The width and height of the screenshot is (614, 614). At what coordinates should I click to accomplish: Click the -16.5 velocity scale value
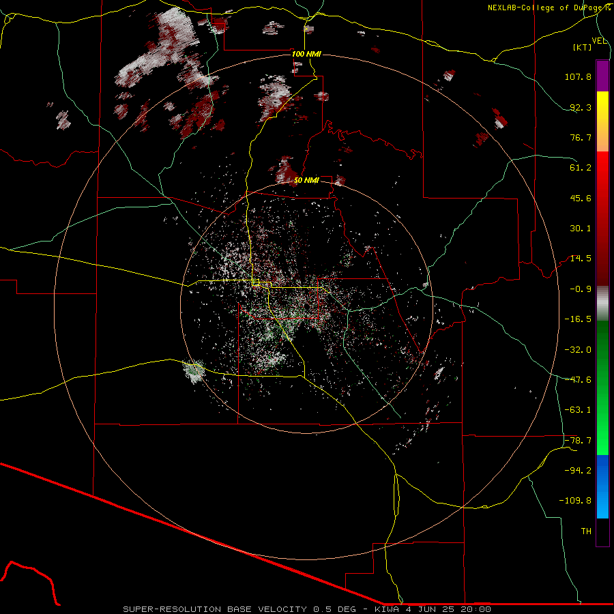[578, 319]
